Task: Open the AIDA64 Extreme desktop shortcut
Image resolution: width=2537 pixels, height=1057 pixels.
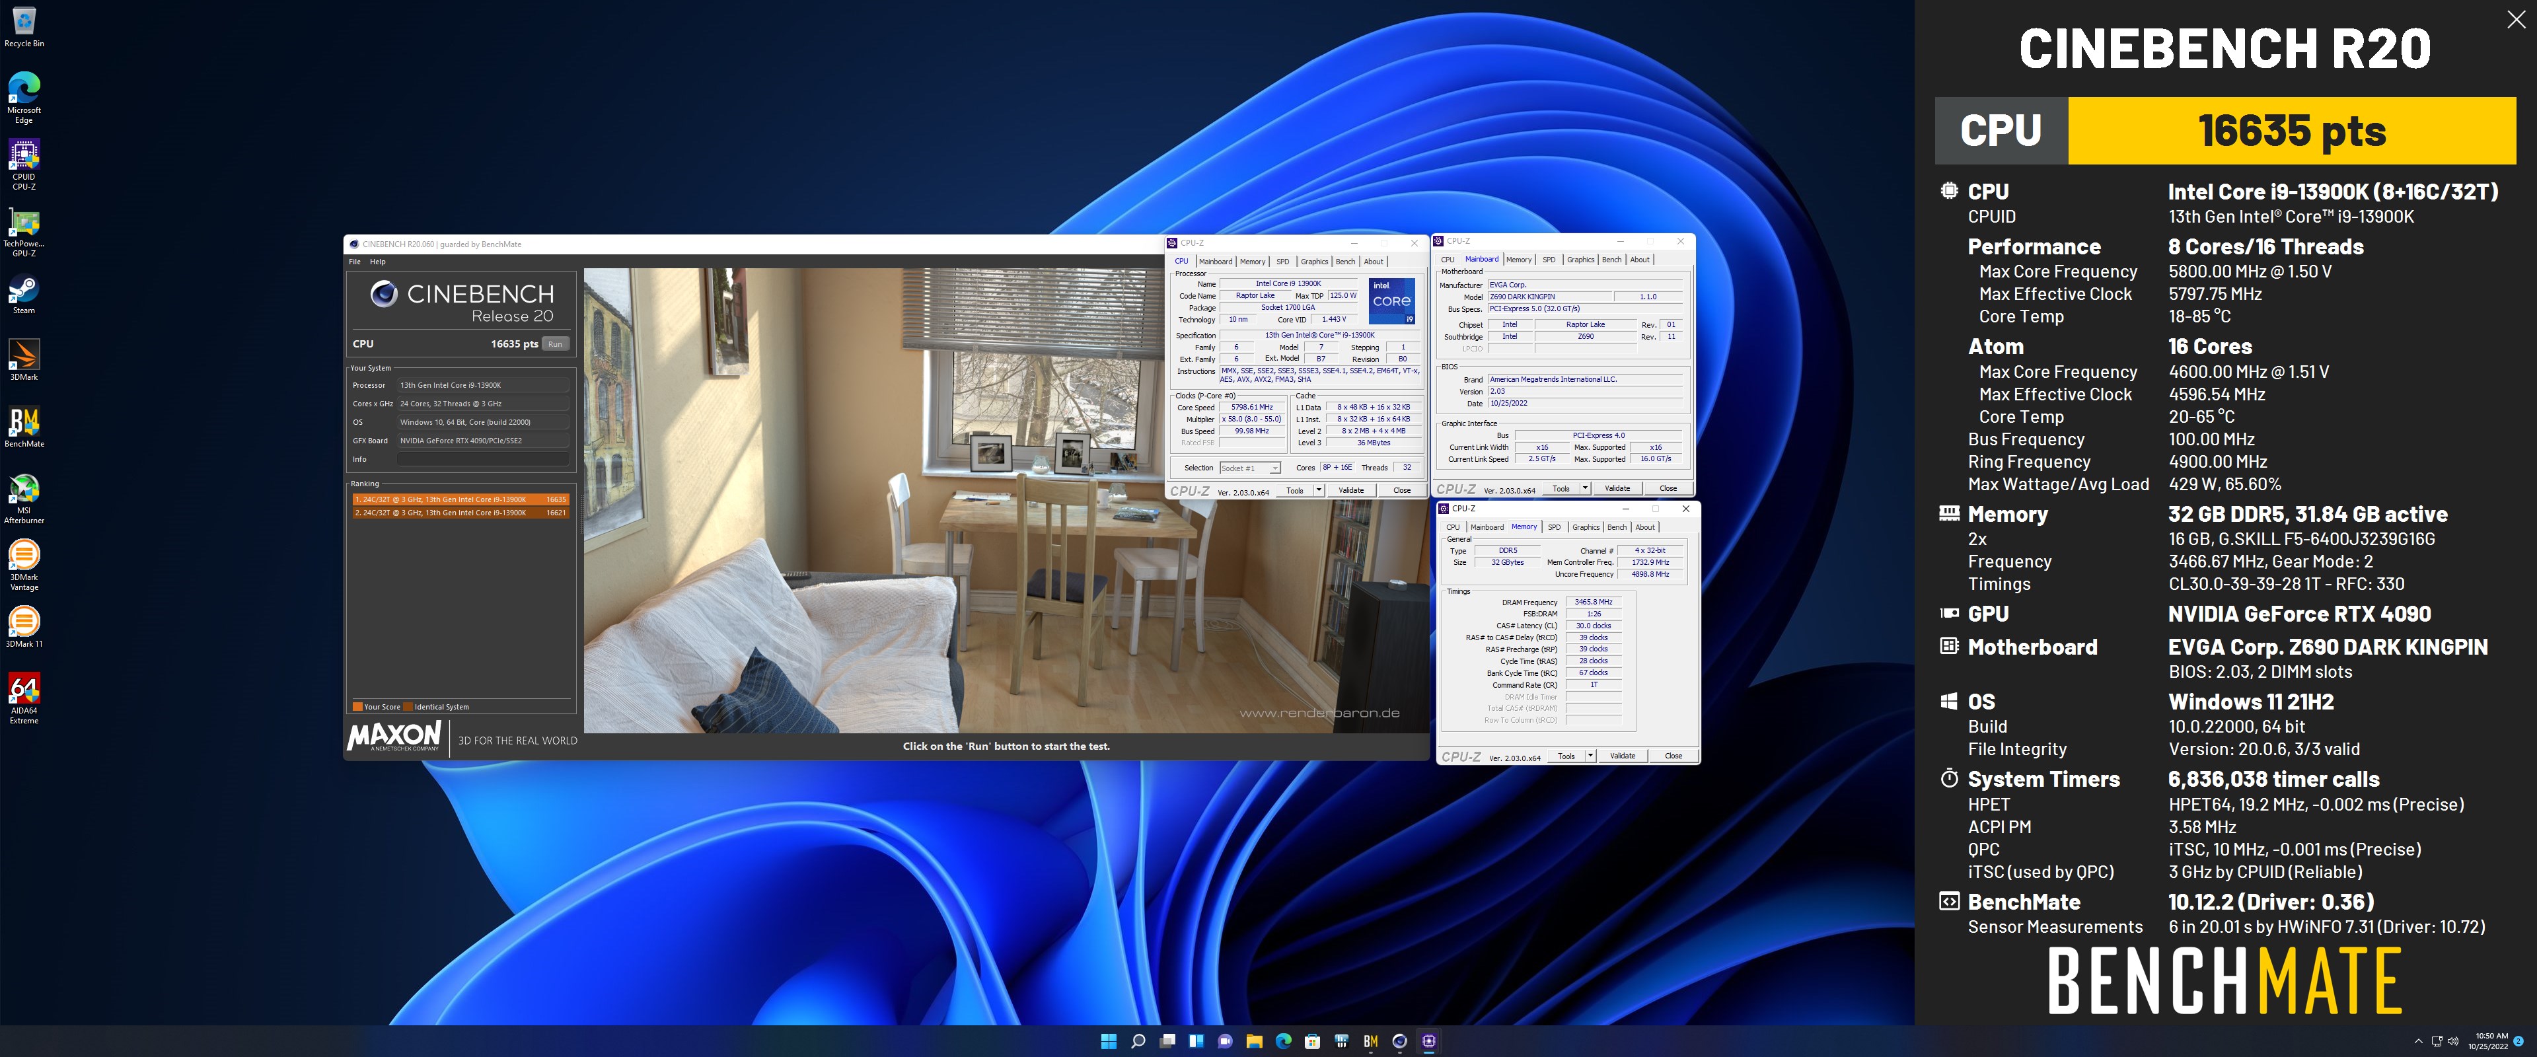Action: [x=24, y=698]
